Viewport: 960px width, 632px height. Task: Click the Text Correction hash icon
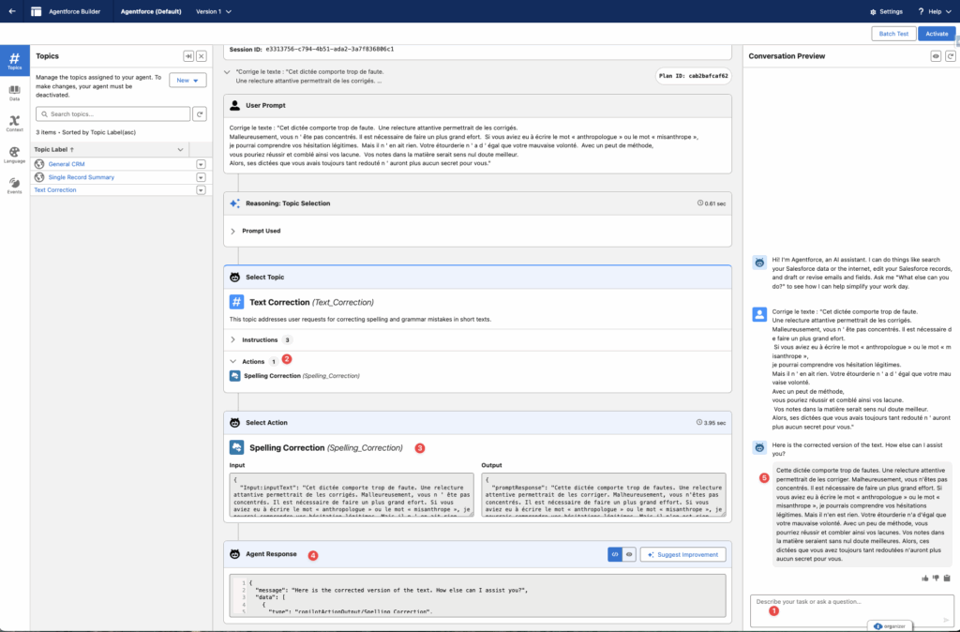click(236, 302)
